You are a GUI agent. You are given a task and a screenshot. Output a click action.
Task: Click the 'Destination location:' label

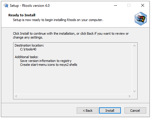click(x=29, y=45)
